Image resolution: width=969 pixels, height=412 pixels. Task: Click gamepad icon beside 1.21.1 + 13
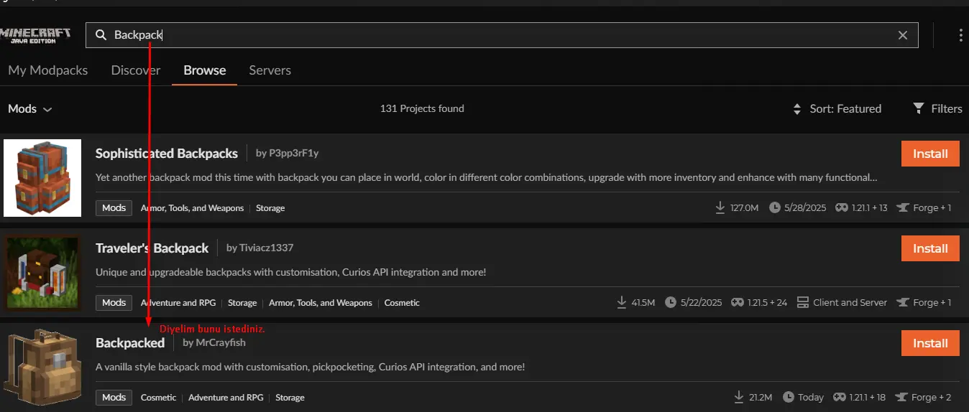click(841, 207)
